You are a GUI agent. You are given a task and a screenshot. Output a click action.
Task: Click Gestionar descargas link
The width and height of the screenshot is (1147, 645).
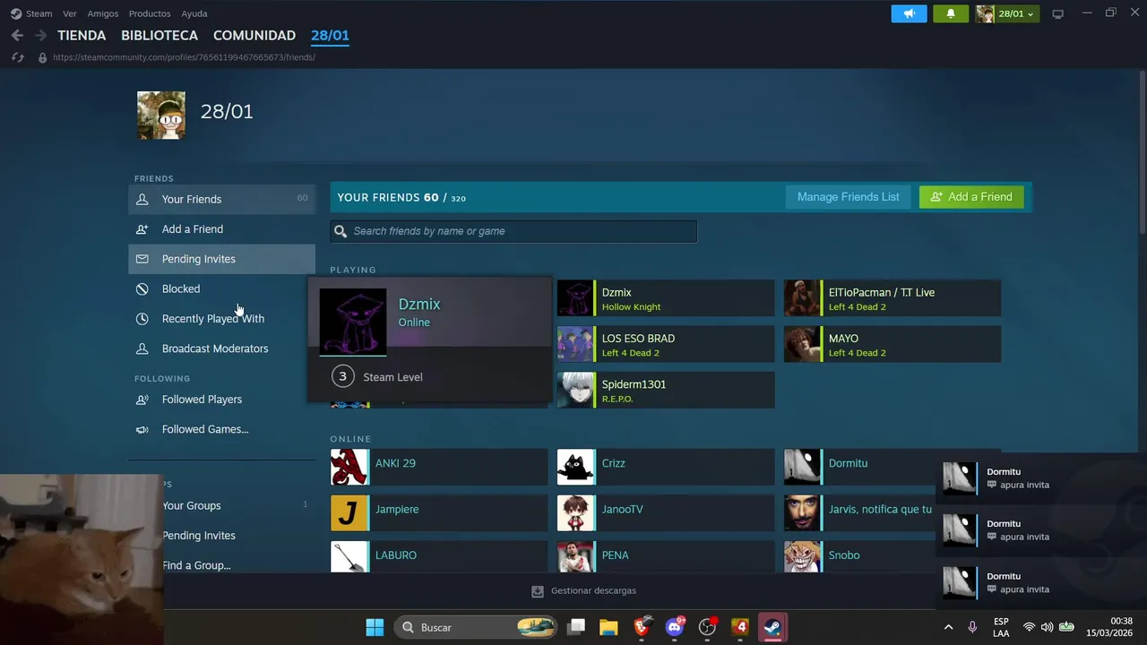click(x=593, y=591)
